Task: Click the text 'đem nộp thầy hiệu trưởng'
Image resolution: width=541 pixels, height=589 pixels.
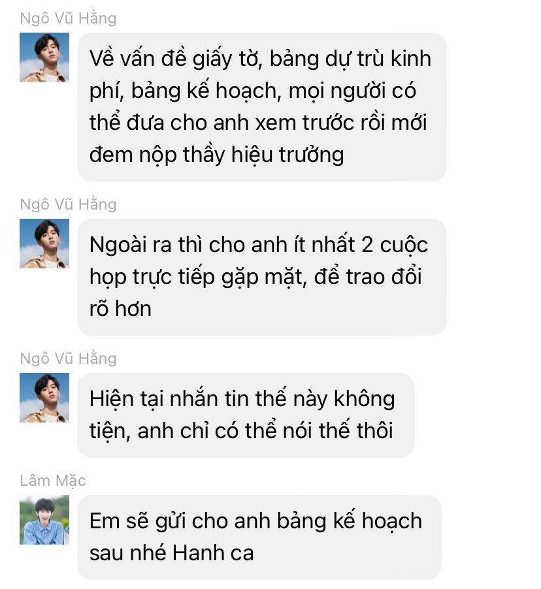Action: [216, 155]
